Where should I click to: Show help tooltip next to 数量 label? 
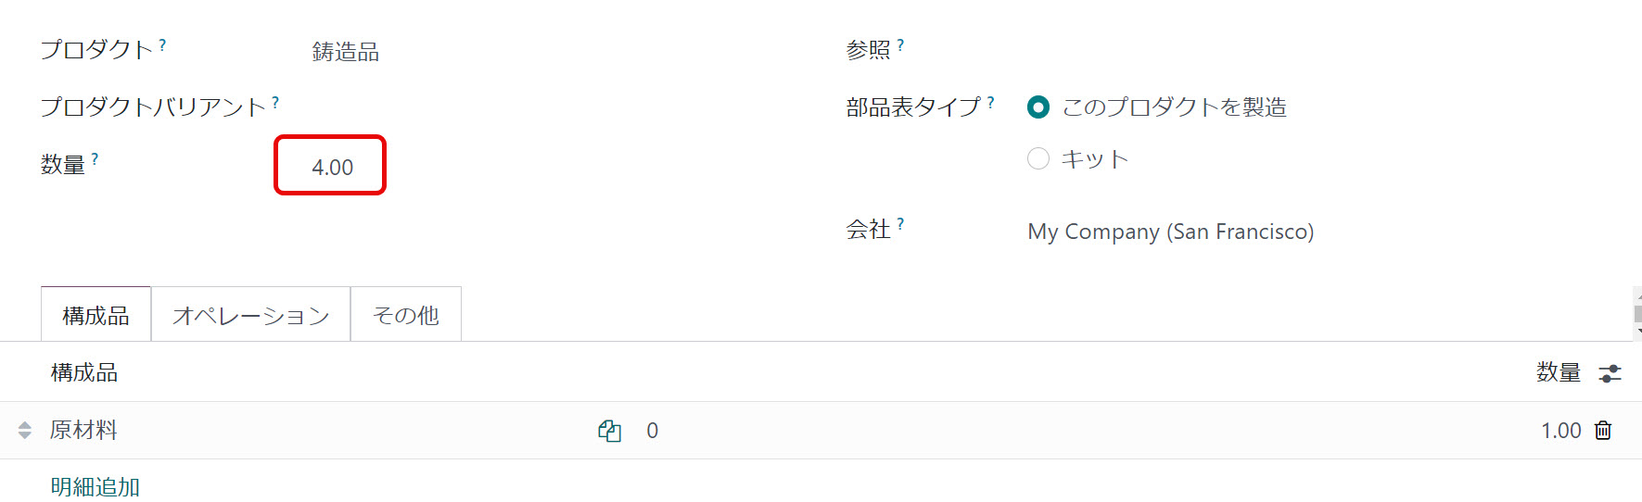95,159
